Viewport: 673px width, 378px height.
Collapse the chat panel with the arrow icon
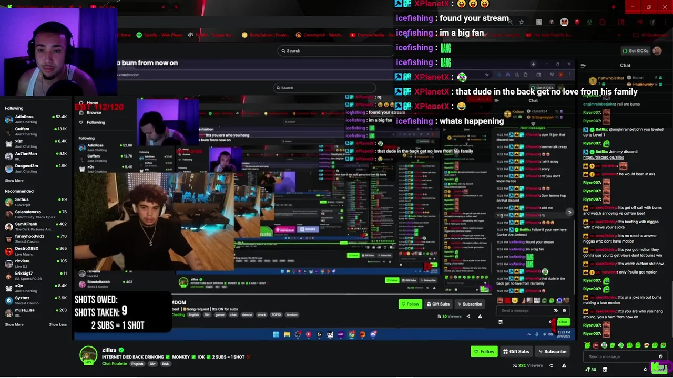(583, 65)
